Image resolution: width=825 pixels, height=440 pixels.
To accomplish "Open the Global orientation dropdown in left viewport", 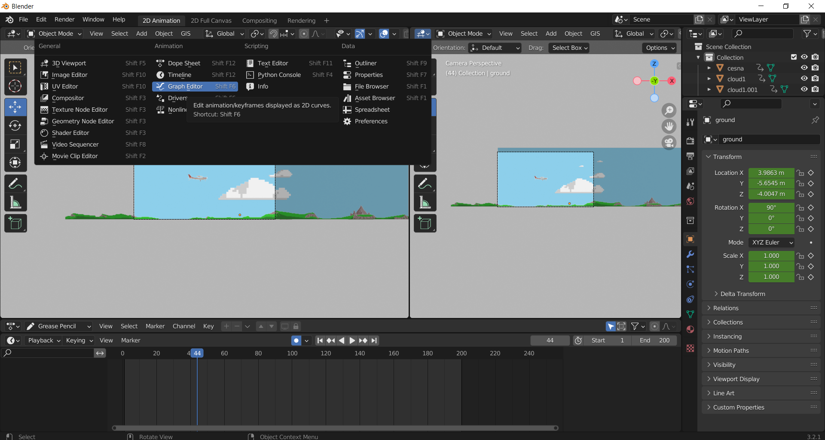I will click(x=225, y=34).
